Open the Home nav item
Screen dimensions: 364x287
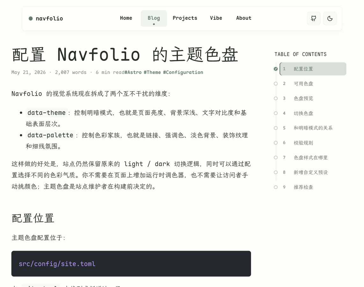coord(126,18)
